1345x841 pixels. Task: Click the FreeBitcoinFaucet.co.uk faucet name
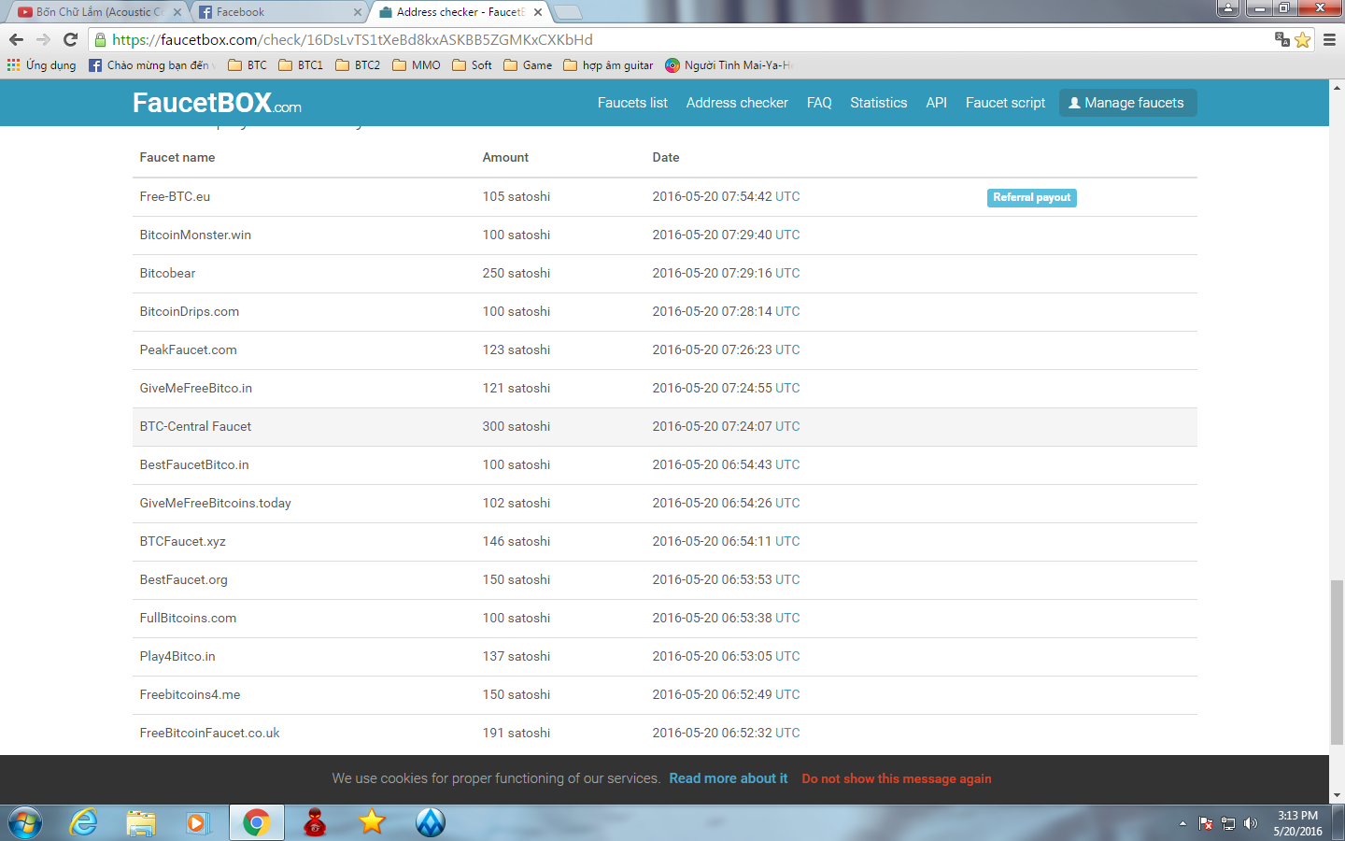point(209,733)
